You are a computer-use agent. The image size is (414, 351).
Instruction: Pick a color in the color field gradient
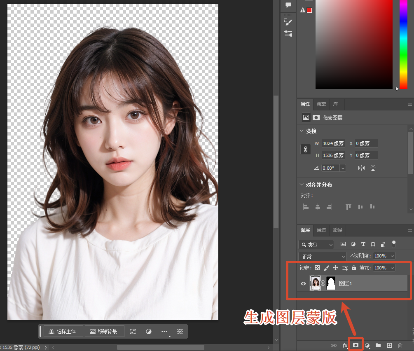click(353, 44)
